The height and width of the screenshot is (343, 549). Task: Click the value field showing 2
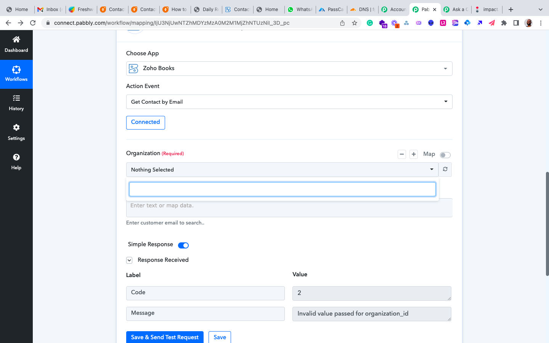click(x=372, y=293)
